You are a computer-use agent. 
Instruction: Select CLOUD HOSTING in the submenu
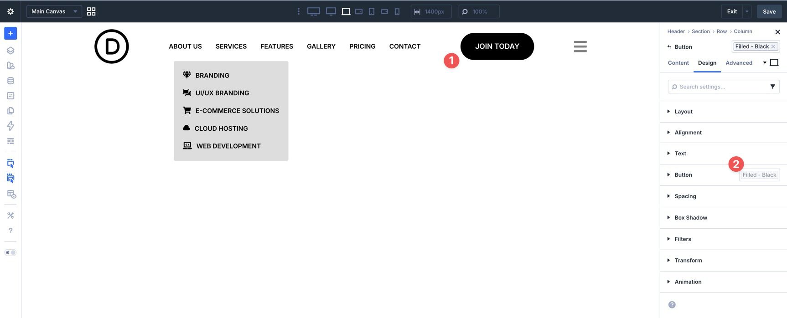point(221,128)
